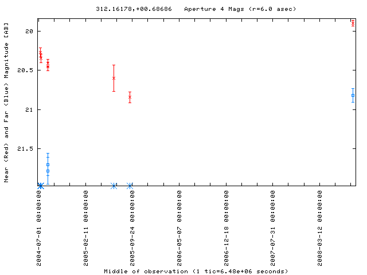367x275 pixels.
Task: Click the date label 2006-05-07 00:00:00
Action: point(179,228)
